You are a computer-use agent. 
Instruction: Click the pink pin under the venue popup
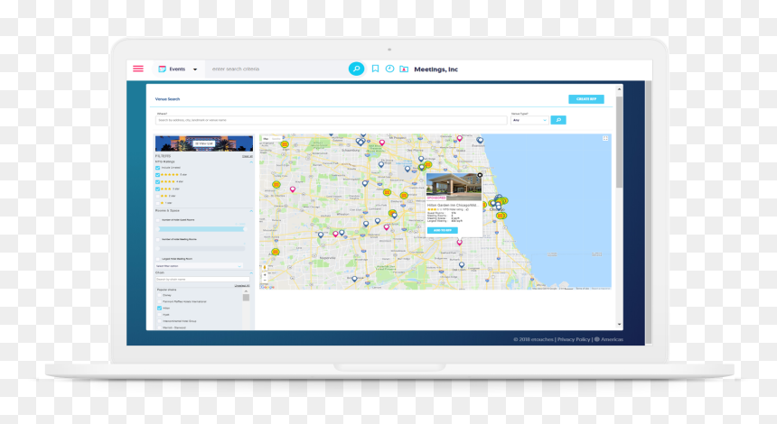click(x=459, y=243)
